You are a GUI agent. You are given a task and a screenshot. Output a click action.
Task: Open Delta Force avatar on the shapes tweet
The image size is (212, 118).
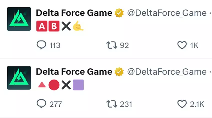coord(19,78)
